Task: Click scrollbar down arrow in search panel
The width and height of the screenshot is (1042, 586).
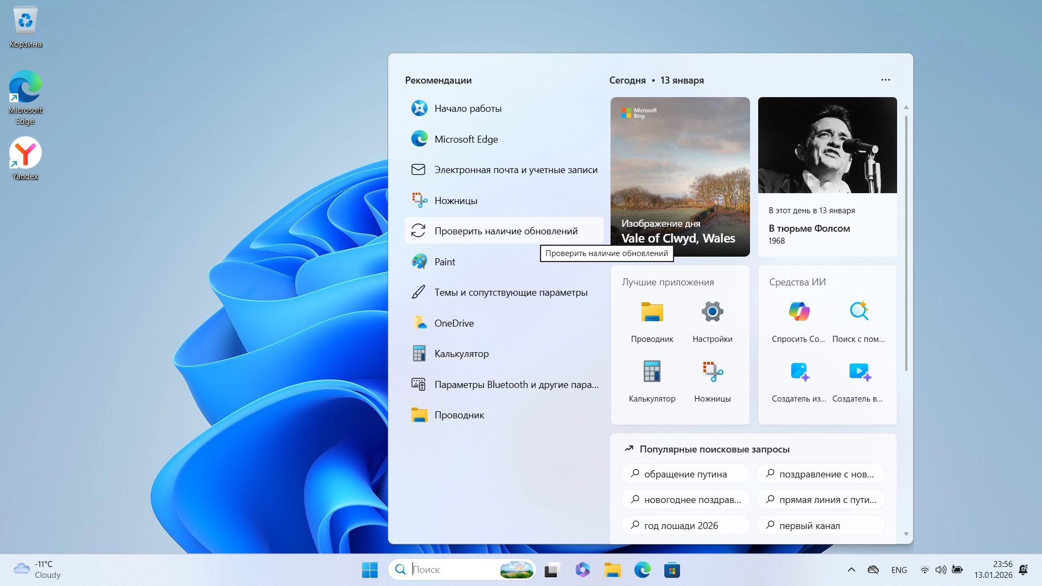Action: [906, 534]
